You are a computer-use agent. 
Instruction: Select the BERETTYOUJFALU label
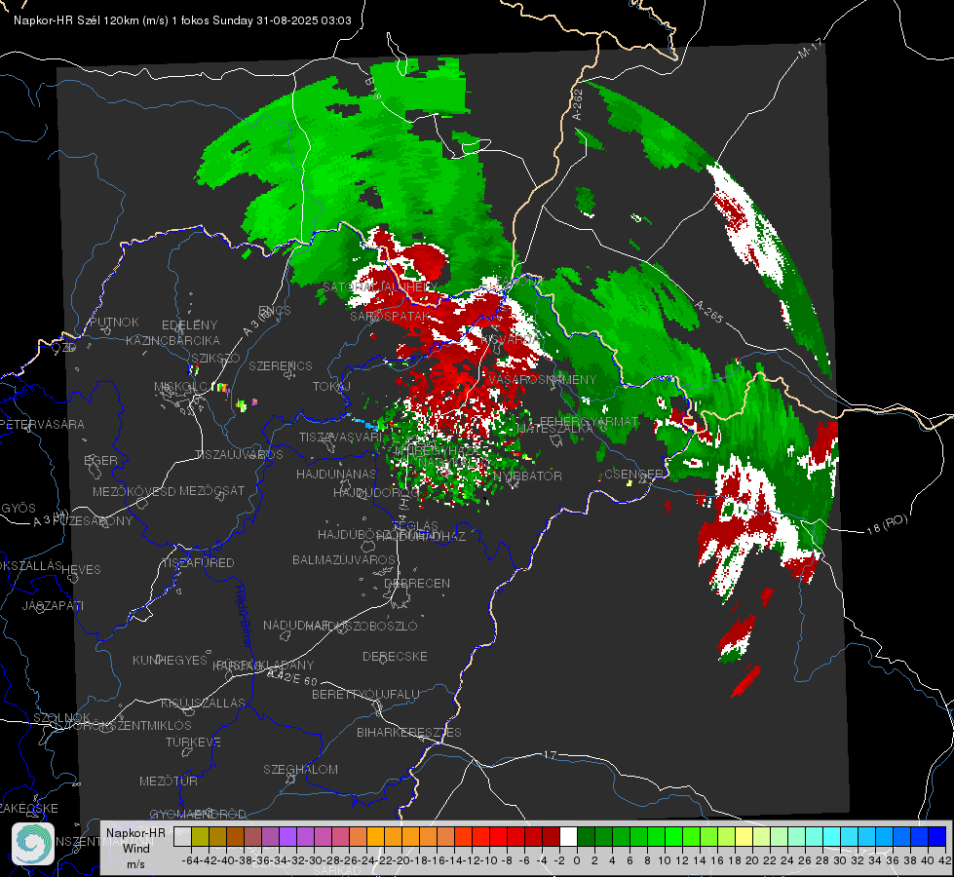[365, 695]
